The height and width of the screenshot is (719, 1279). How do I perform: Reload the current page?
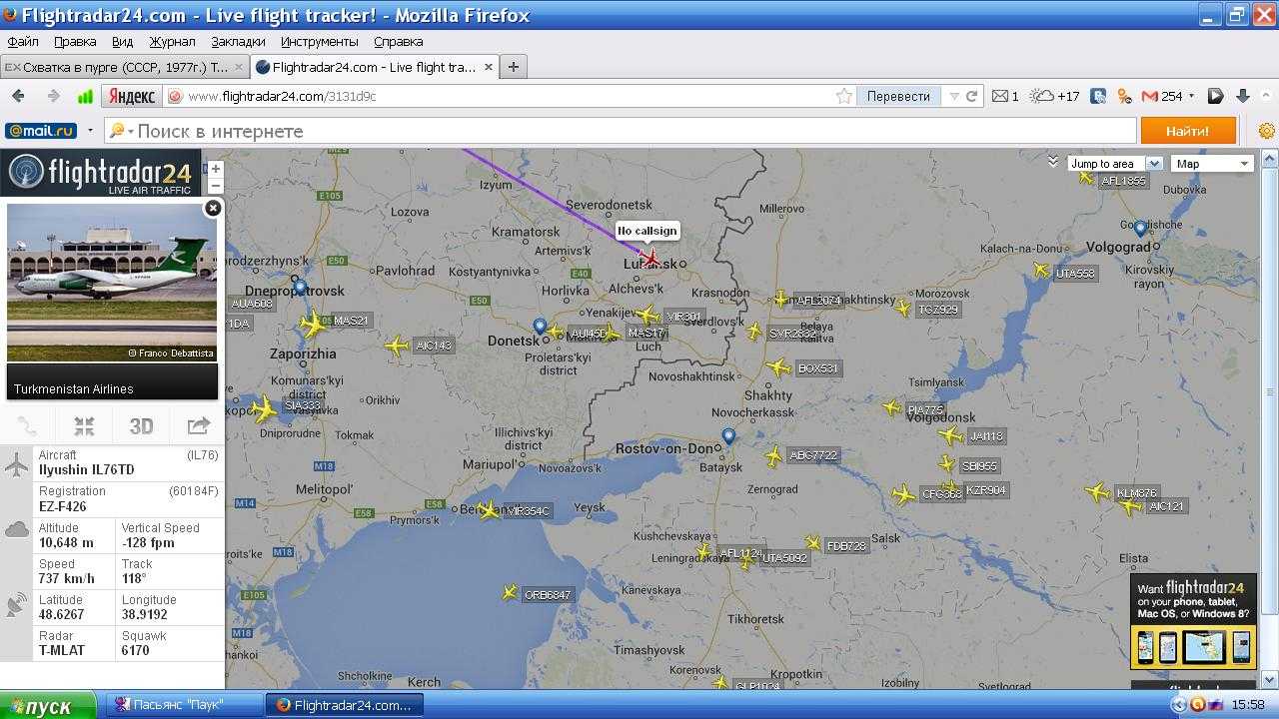(x=971, y=96)
